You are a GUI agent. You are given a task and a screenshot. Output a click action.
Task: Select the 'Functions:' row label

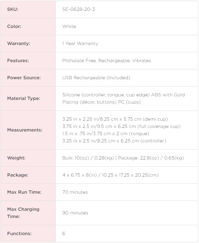[19, 233]
